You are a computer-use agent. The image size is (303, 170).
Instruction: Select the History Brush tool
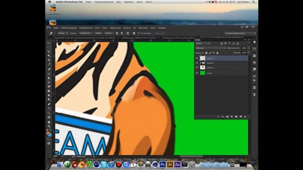click(x=49, y=82)
